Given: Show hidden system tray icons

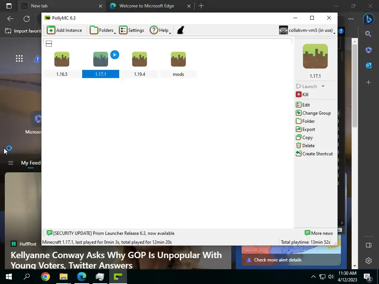Looking at the screenshot, I should [x=313, y=277].
